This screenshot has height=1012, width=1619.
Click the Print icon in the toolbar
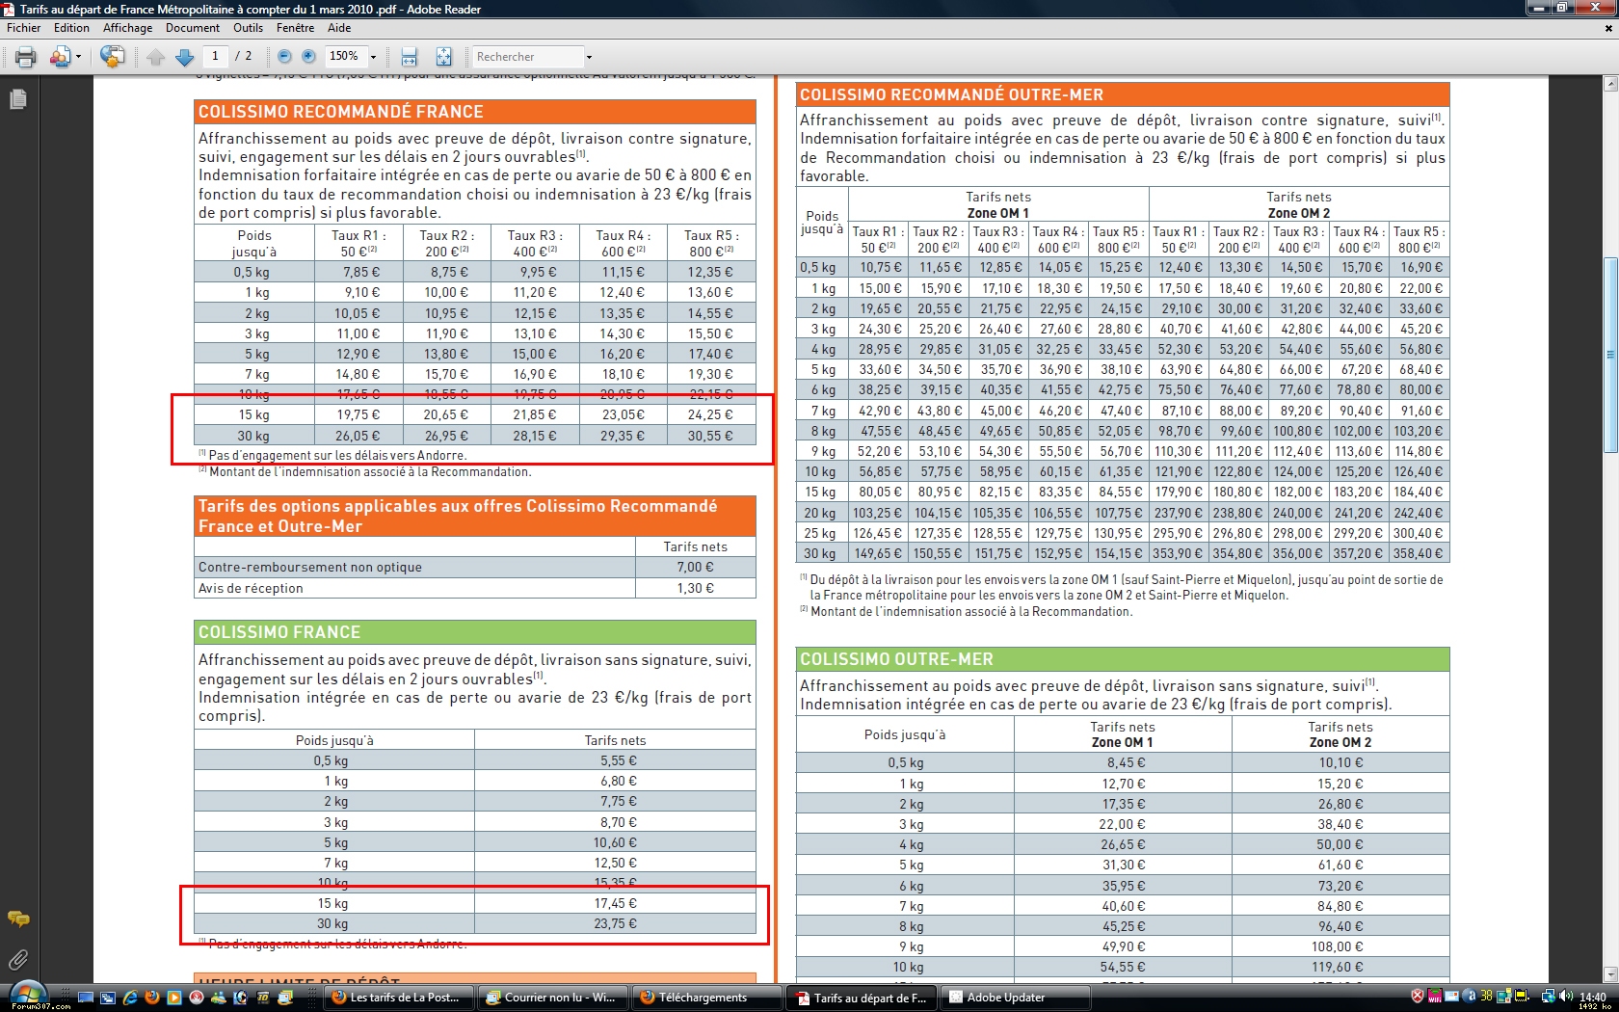pyautogui.click(x=26, y=57)
